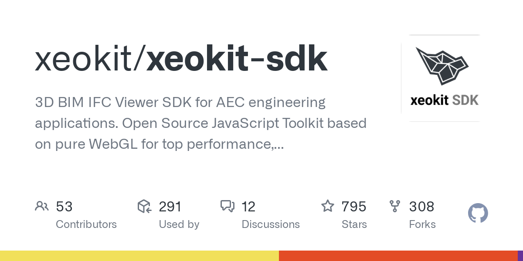523x261 pixels.
Task: Click the Forks branch icon
Action: pos(395,206)
